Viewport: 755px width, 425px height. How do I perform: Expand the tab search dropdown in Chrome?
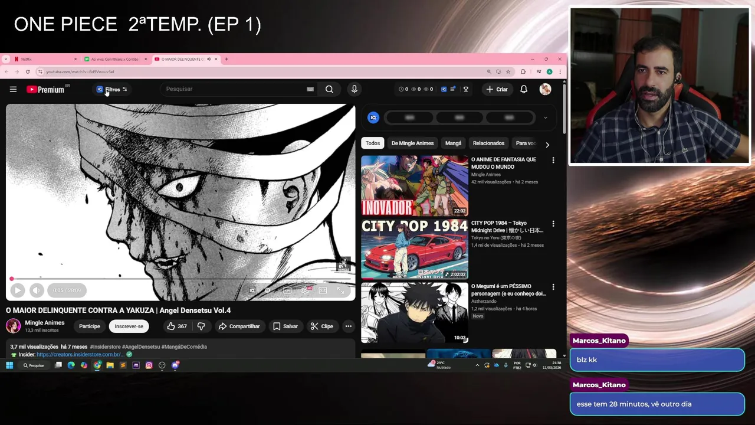(x=5, y=59)
